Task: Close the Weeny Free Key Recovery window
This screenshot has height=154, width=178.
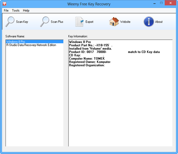Action: (170, 3)
